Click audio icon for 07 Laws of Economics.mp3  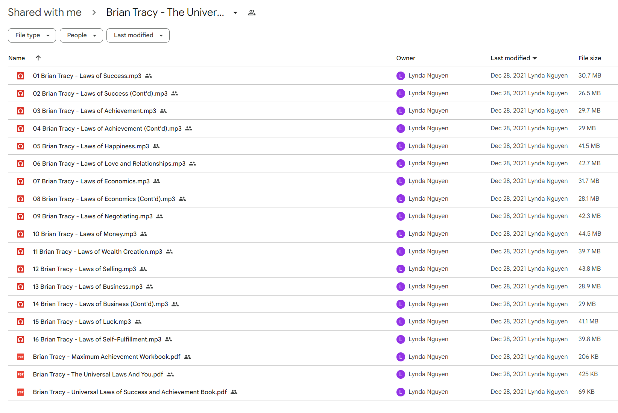[21, 181]
